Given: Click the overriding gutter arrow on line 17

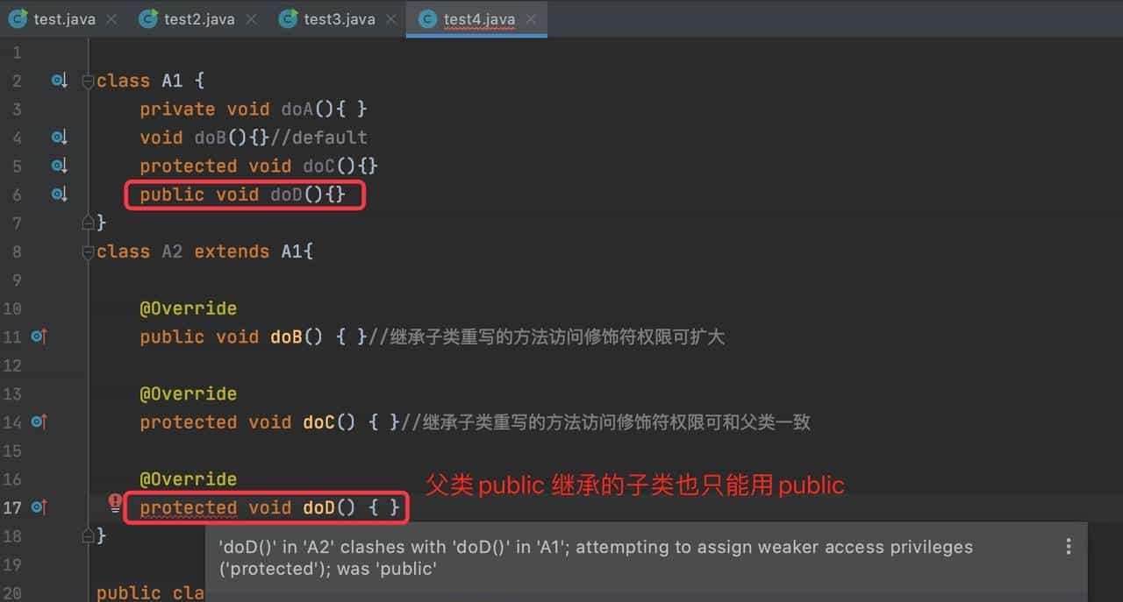Looking at the screenshot, I should pyautogui.click(x=38, y=507).
